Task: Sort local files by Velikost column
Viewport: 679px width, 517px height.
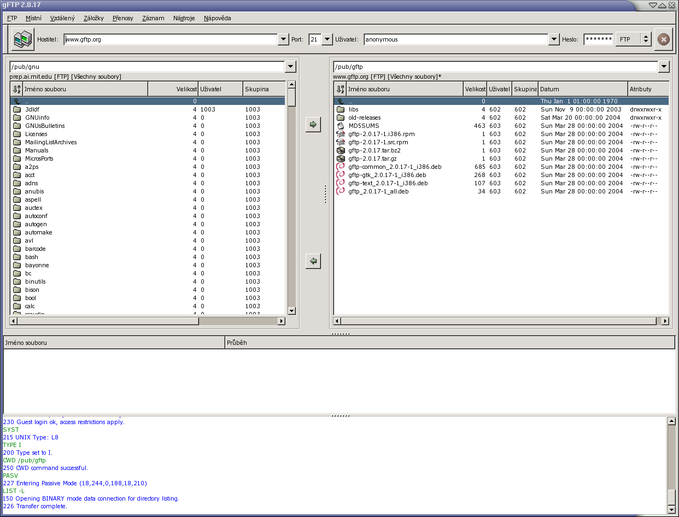Action: click(x=173, y=89)
